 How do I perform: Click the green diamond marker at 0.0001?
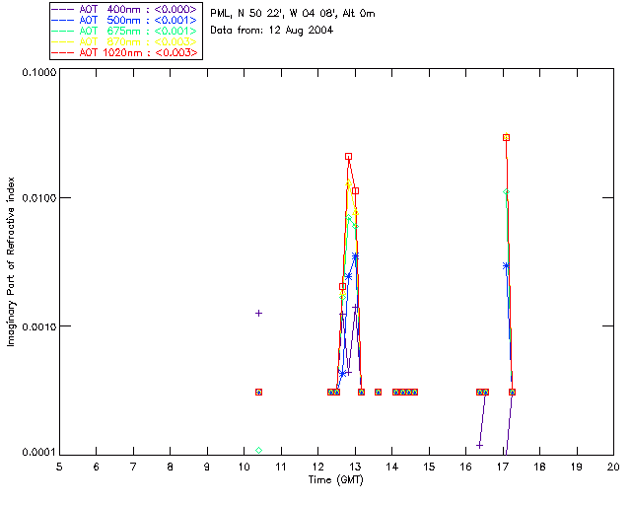[x=258, y=450]
